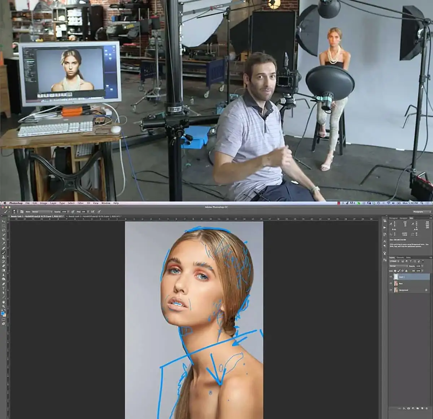The width and height of the screenshot is (433, 419).
Task: Select the Crop tool
Action: click(4, 239)
